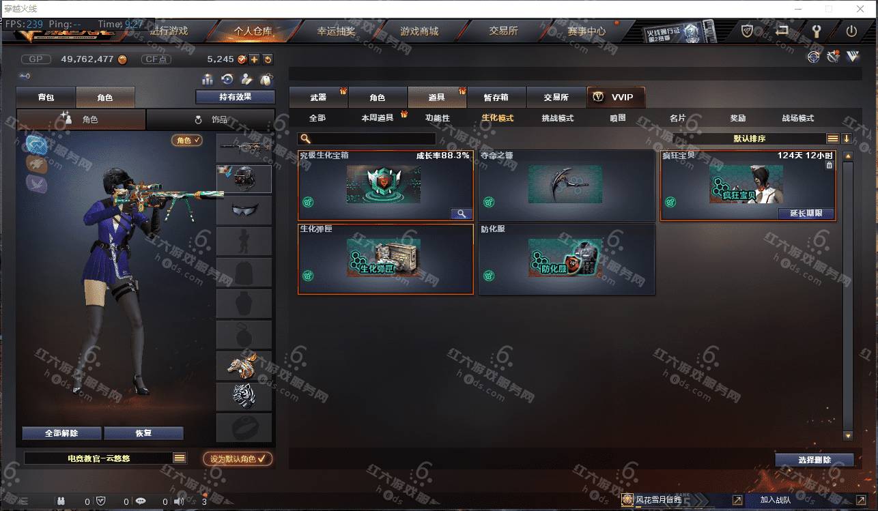Select the tiger head ornament slot
The image size is (878, 511).
click(x=244, y=396)
